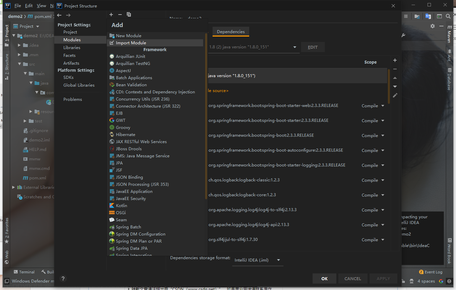Remove the dependency with the right-side minus icon
The width and height of the screenshot is (456, 290).
[395, 69]
